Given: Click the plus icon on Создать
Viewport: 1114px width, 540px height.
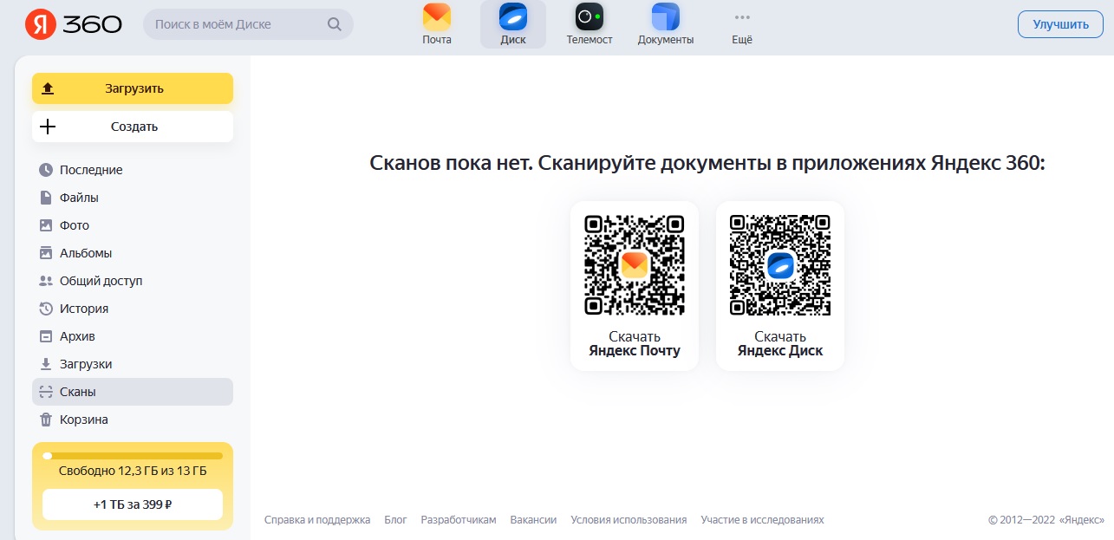Looking at the screenshot, I should [48, 127].
